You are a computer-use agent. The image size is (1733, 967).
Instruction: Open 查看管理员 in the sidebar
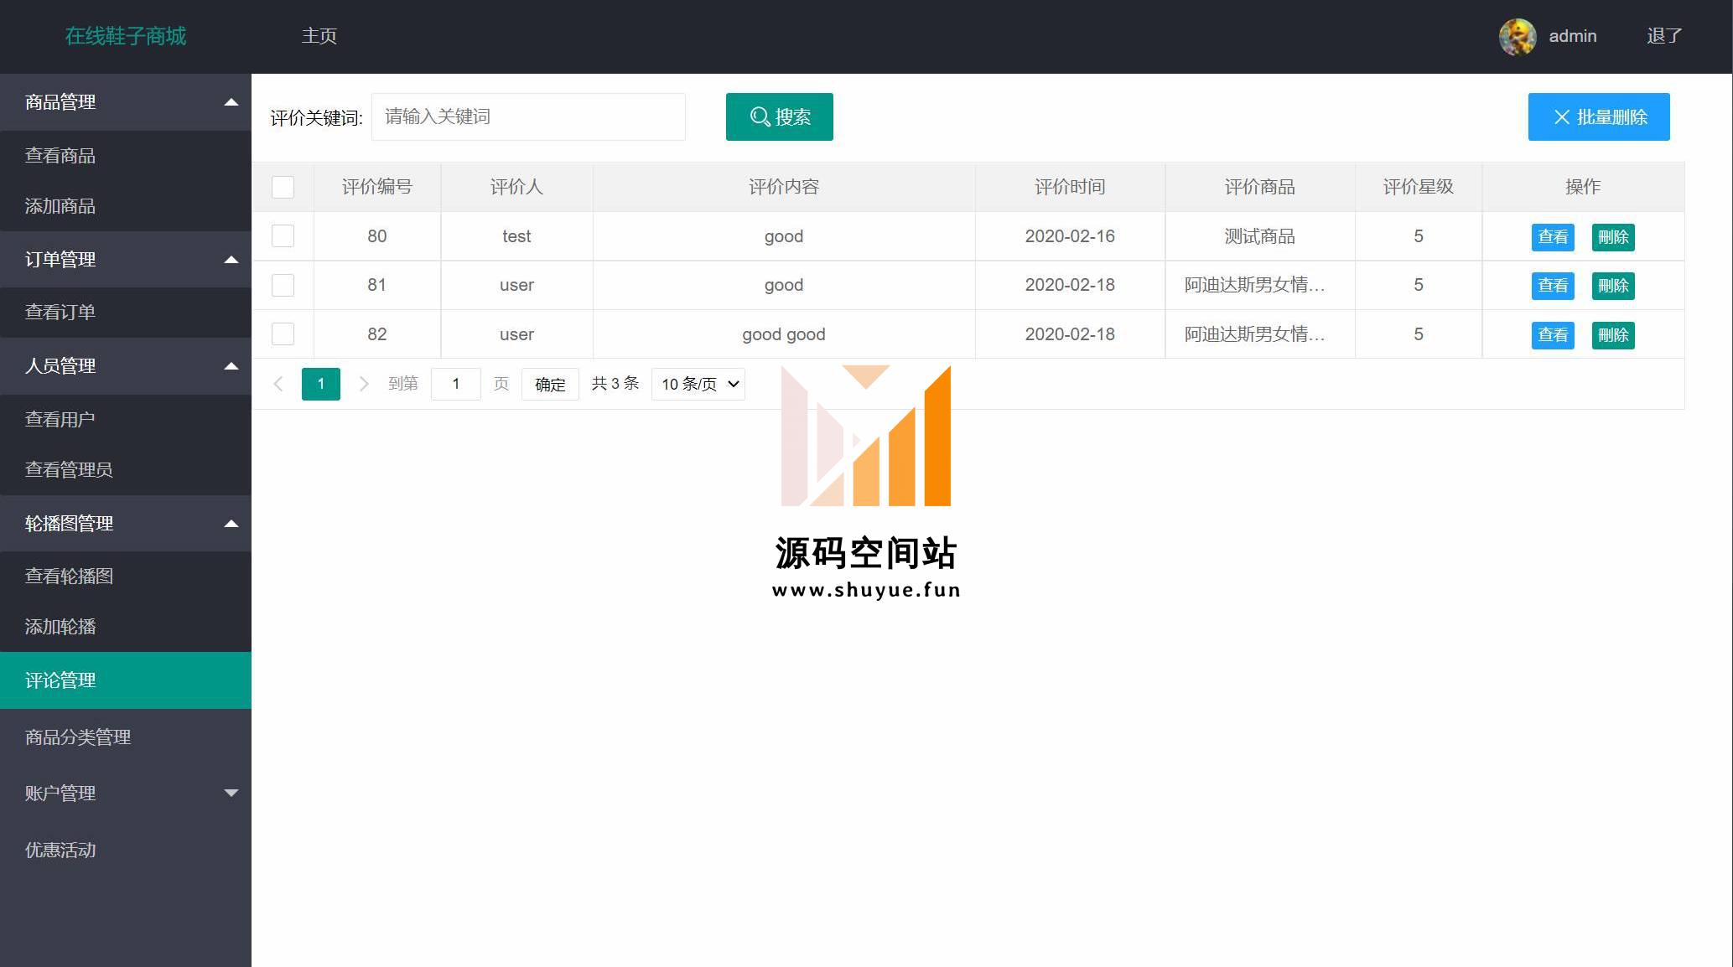pos(126,469)
